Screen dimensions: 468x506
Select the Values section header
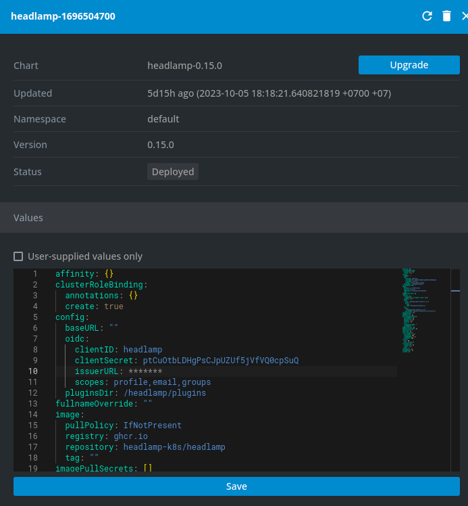(234, 218)
